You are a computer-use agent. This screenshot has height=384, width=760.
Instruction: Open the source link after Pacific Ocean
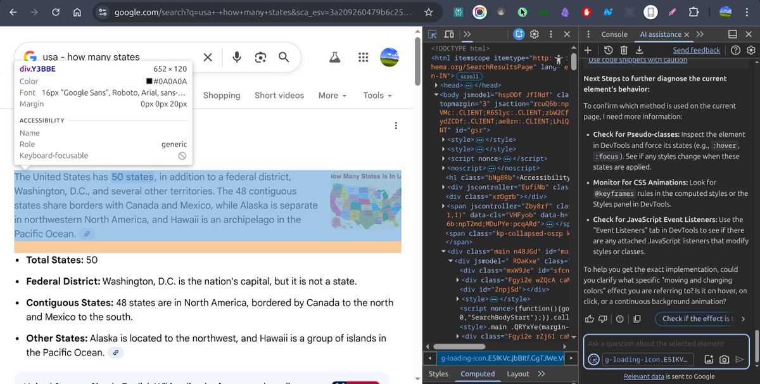coord(87,234)
